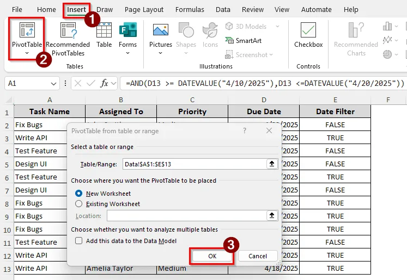The image size is (407, 280).
Task: Switch to the Data tab
Action: [223, 10]
